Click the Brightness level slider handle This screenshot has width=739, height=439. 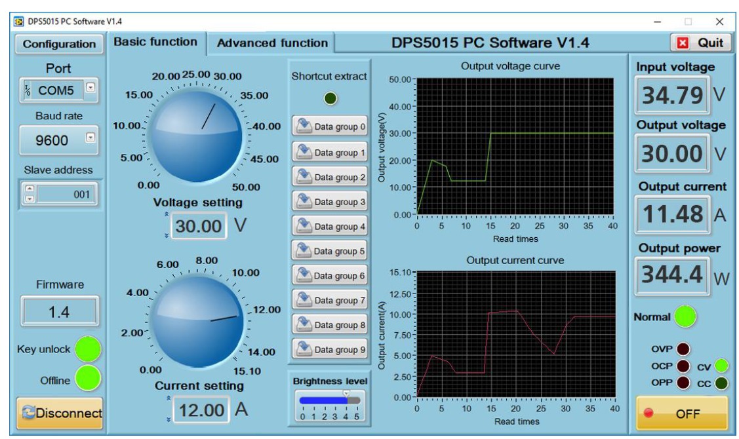(x=346, y=394)
